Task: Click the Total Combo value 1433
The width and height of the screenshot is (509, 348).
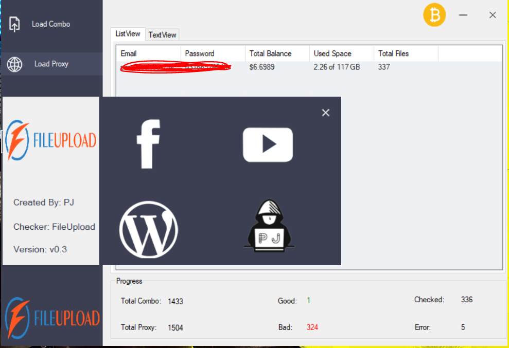Action: pyautogui.click(x=175, y=301)
